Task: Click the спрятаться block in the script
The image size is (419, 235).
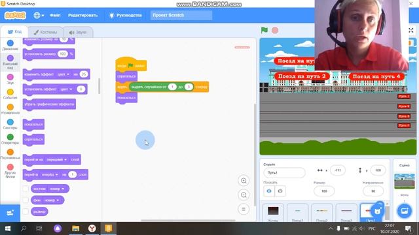Action: tap(126, 76)
